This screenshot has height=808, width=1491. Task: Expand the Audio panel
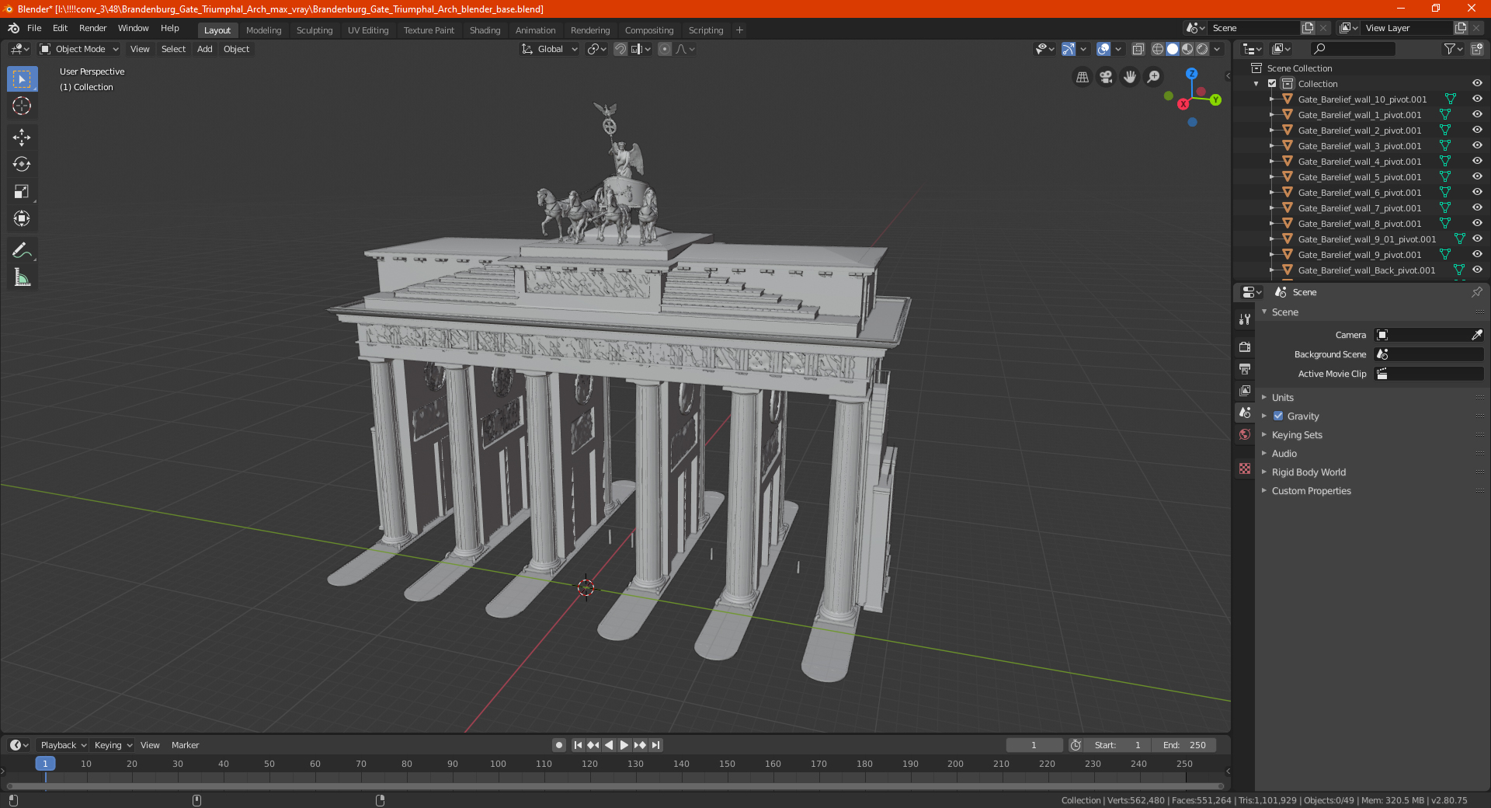click(x=1284, y=454)
